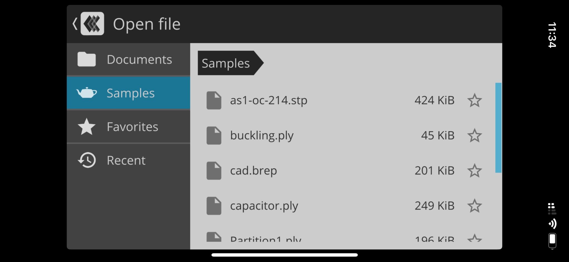Favorite the as1-oc-214.stp file
This screenshot has width=569, height=262.
click(x=474, y=100)
